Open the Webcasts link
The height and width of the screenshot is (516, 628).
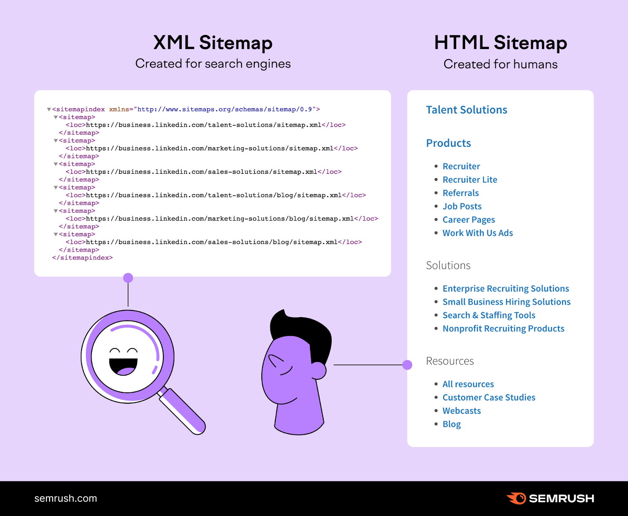(x=461, y=410)
